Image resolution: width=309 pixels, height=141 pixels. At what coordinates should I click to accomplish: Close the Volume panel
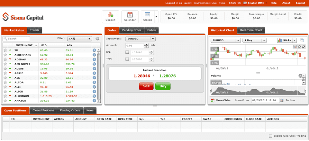tap(300, 76)
